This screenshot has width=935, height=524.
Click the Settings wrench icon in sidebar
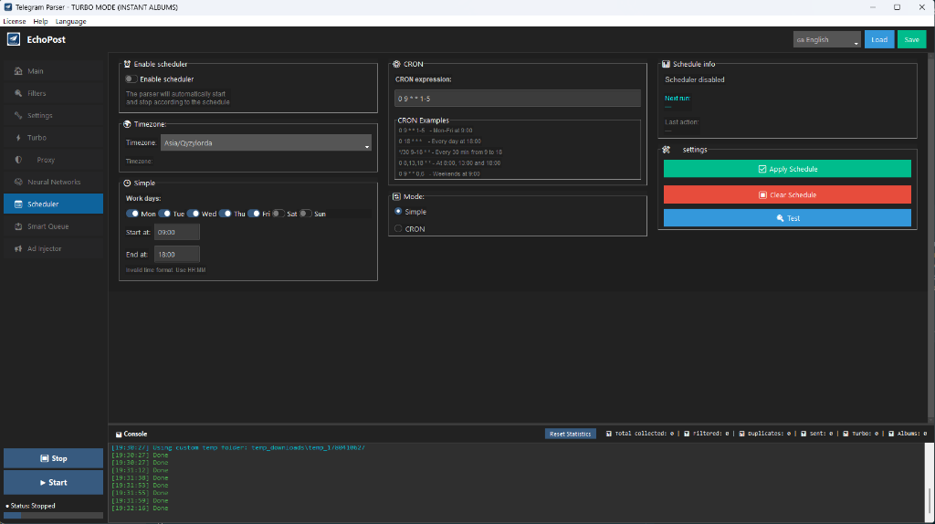point(18,115)
